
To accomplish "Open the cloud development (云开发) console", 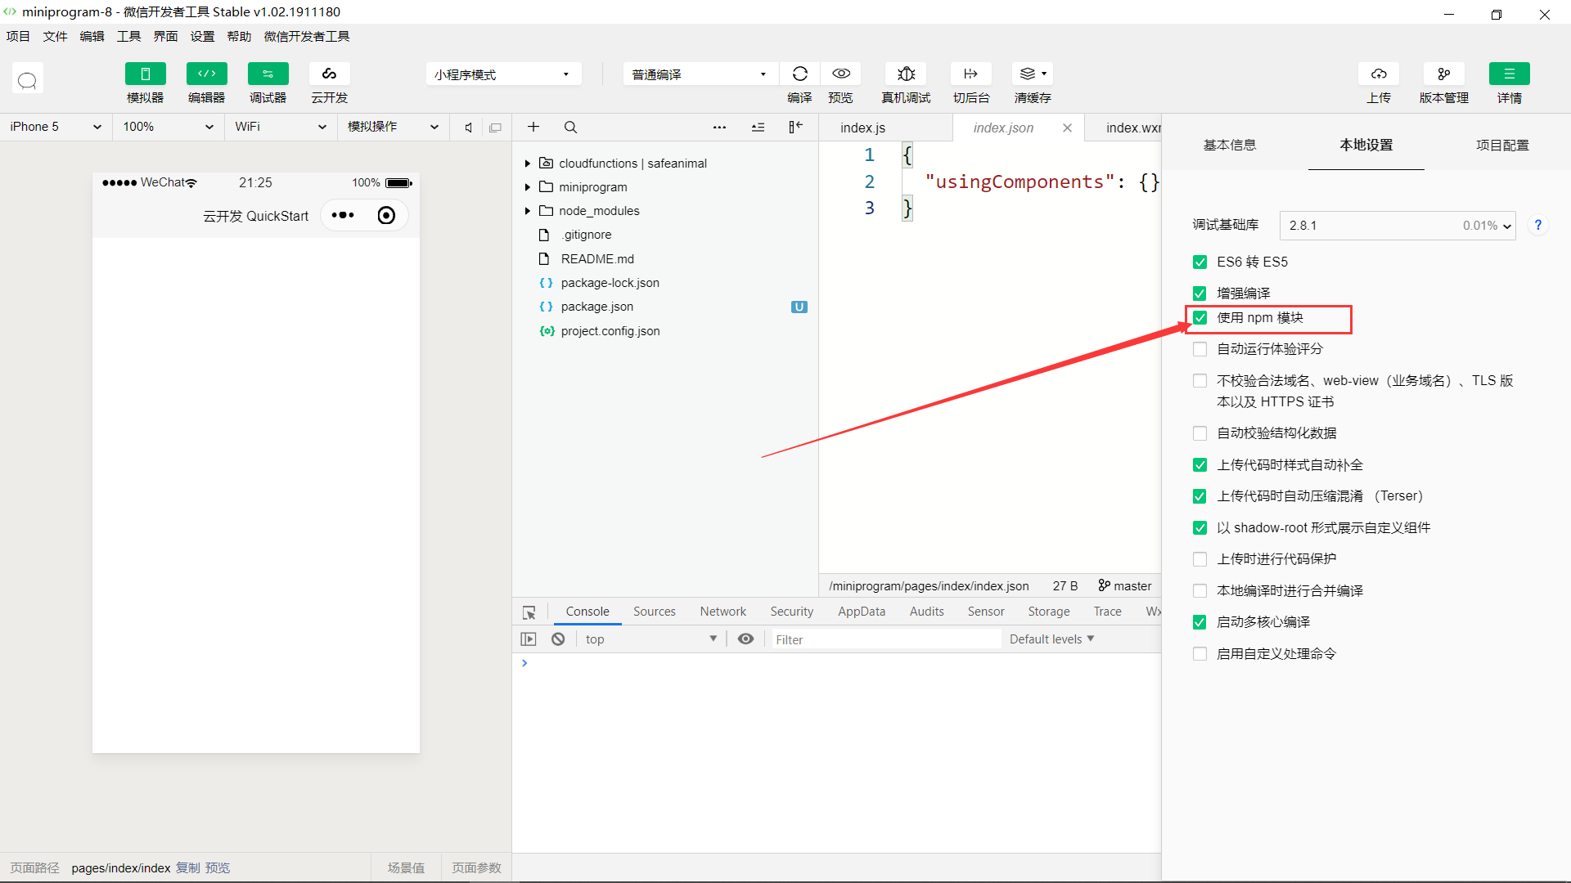I will (329, 74).
